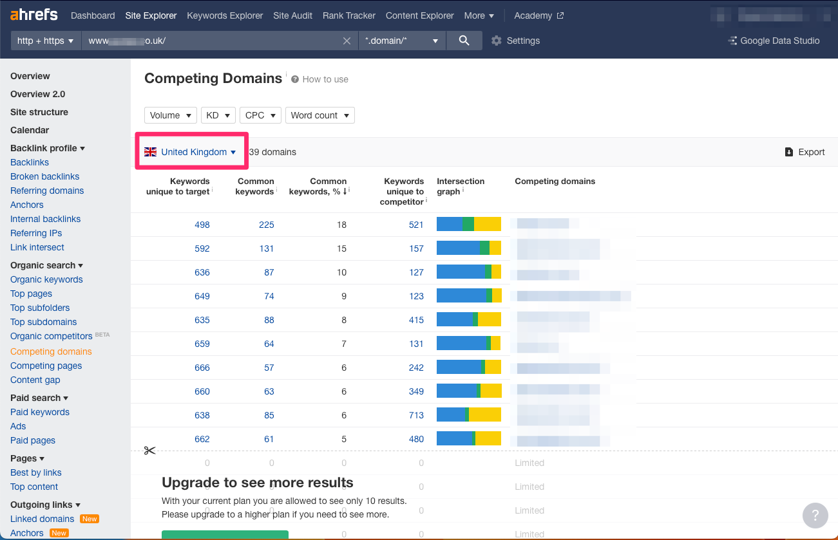Click 713 keywords unique to competitor
Image resolution: width=838 pixels, height=540 pixels.
417,415
